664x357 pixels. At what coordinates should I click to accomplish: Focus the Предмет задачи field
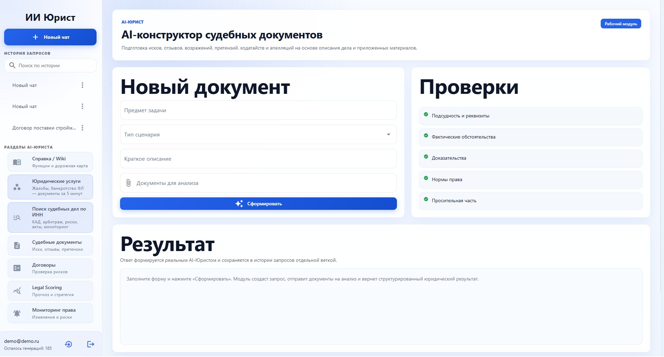click(258, 110)
